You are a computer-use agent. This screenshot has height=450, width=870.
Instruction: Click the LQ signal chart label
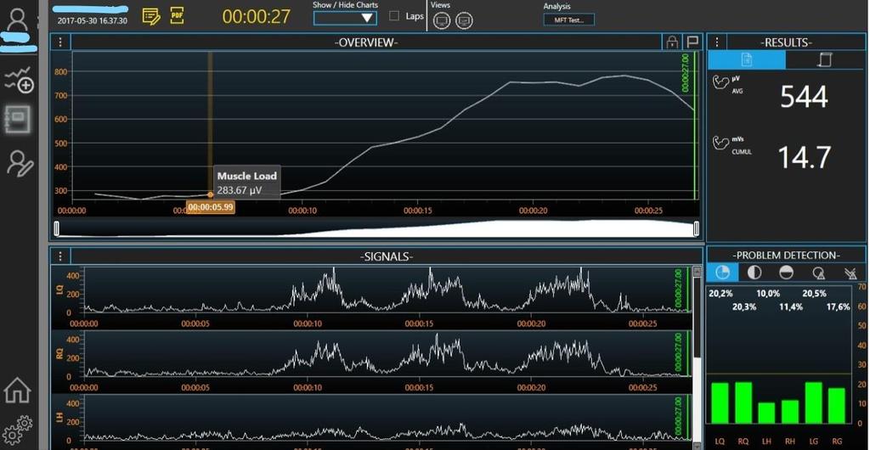click(x=59, y=290)
